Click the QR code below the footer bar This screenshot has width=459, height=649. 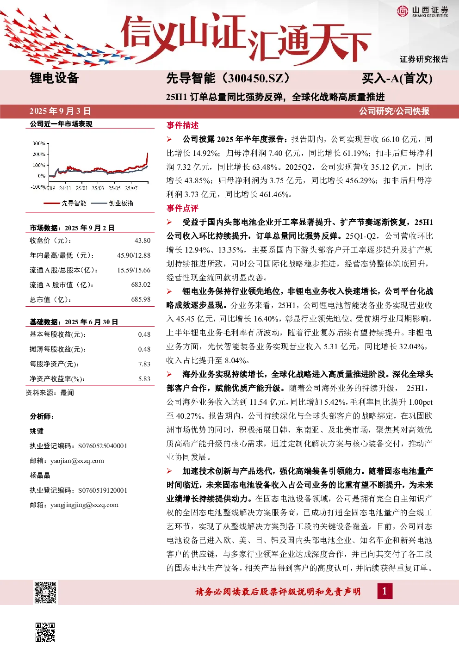(x=45, y=632)
